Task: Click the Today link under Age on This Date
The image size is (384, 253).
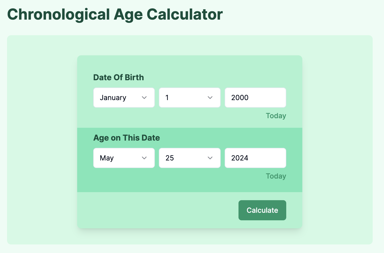Action: [276, 176]
